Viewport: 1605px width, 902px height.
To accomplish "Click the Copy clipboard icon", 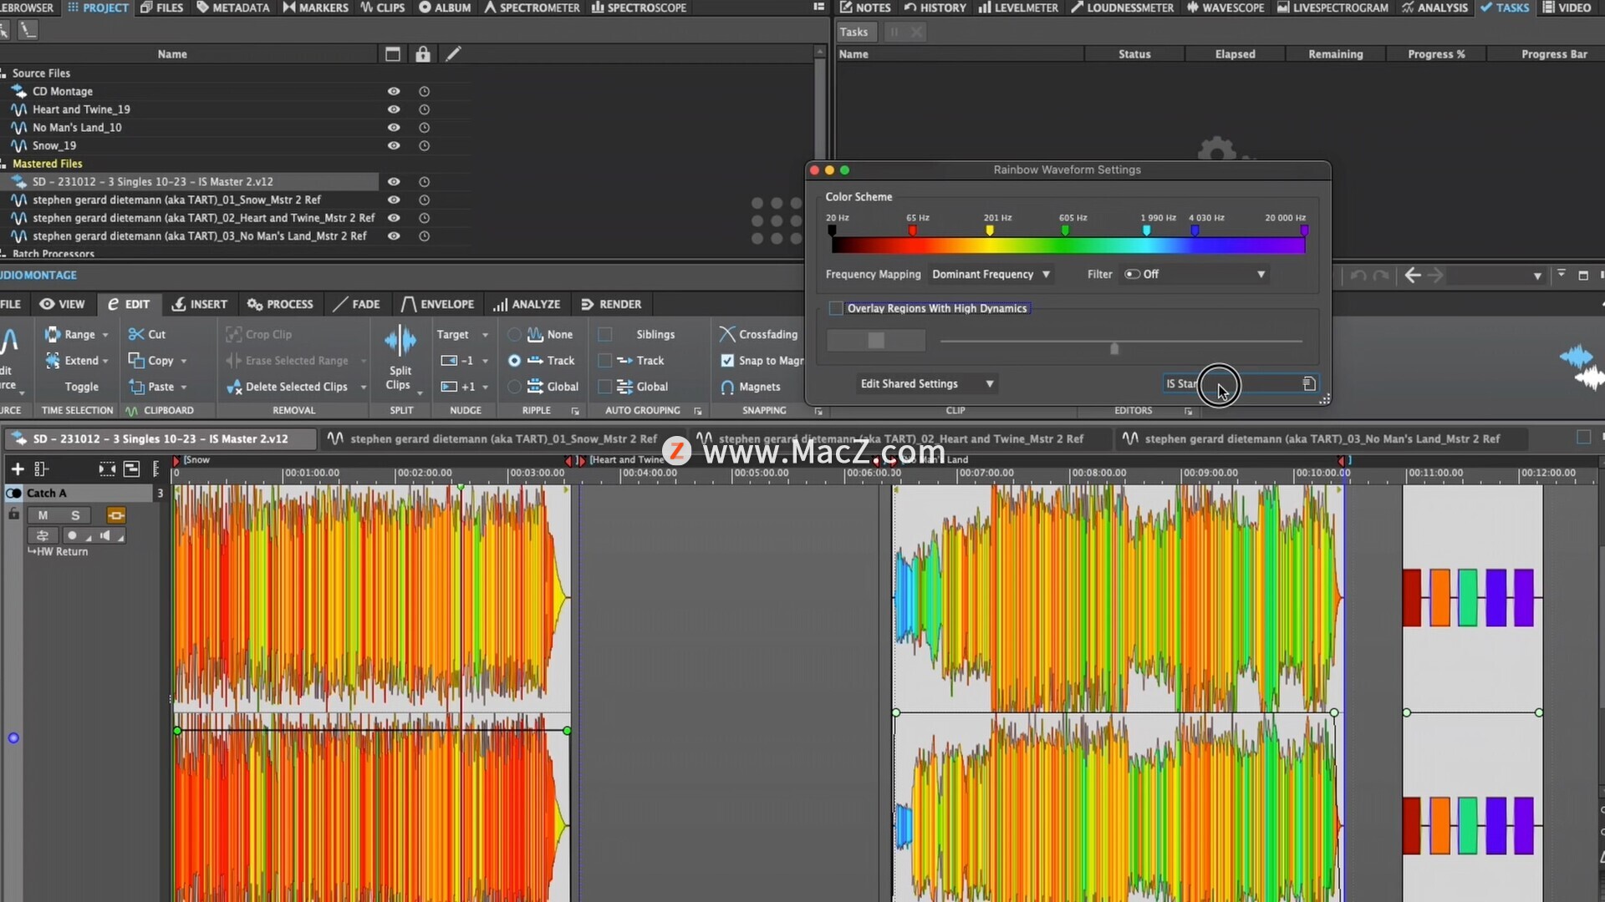I will (135, 360).
